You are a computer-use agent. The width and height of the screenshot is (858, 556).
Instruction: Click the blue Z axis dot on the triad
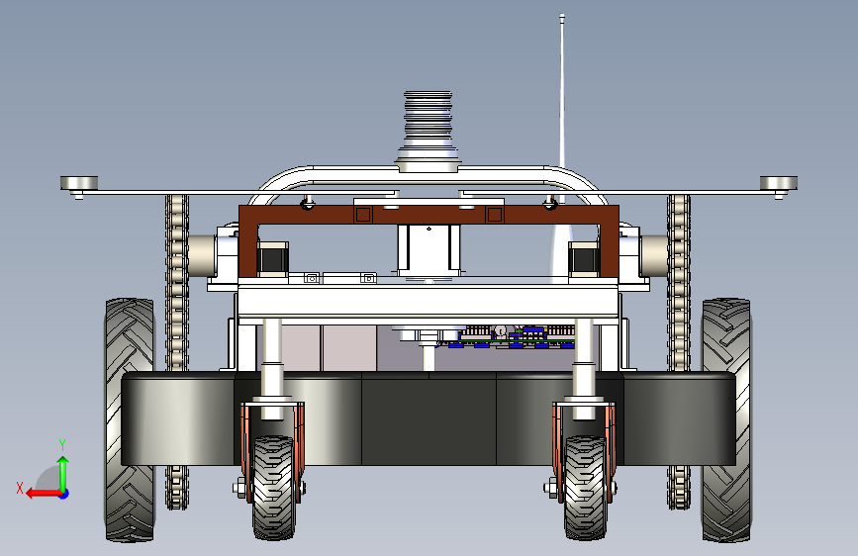pos(64,494)
